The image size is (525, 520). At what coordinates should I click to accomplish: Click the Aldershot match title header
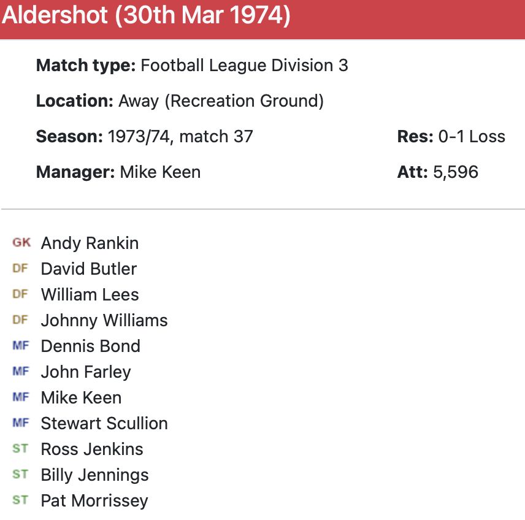(x=146, y=16)
